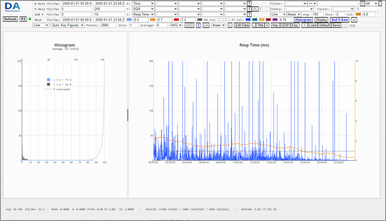Click the Refresh button
Screen dimensions: 386x221
[10, 19]
